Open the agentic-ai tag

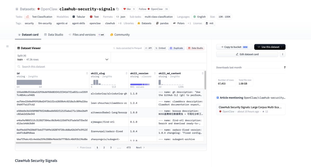coord(62,23)
